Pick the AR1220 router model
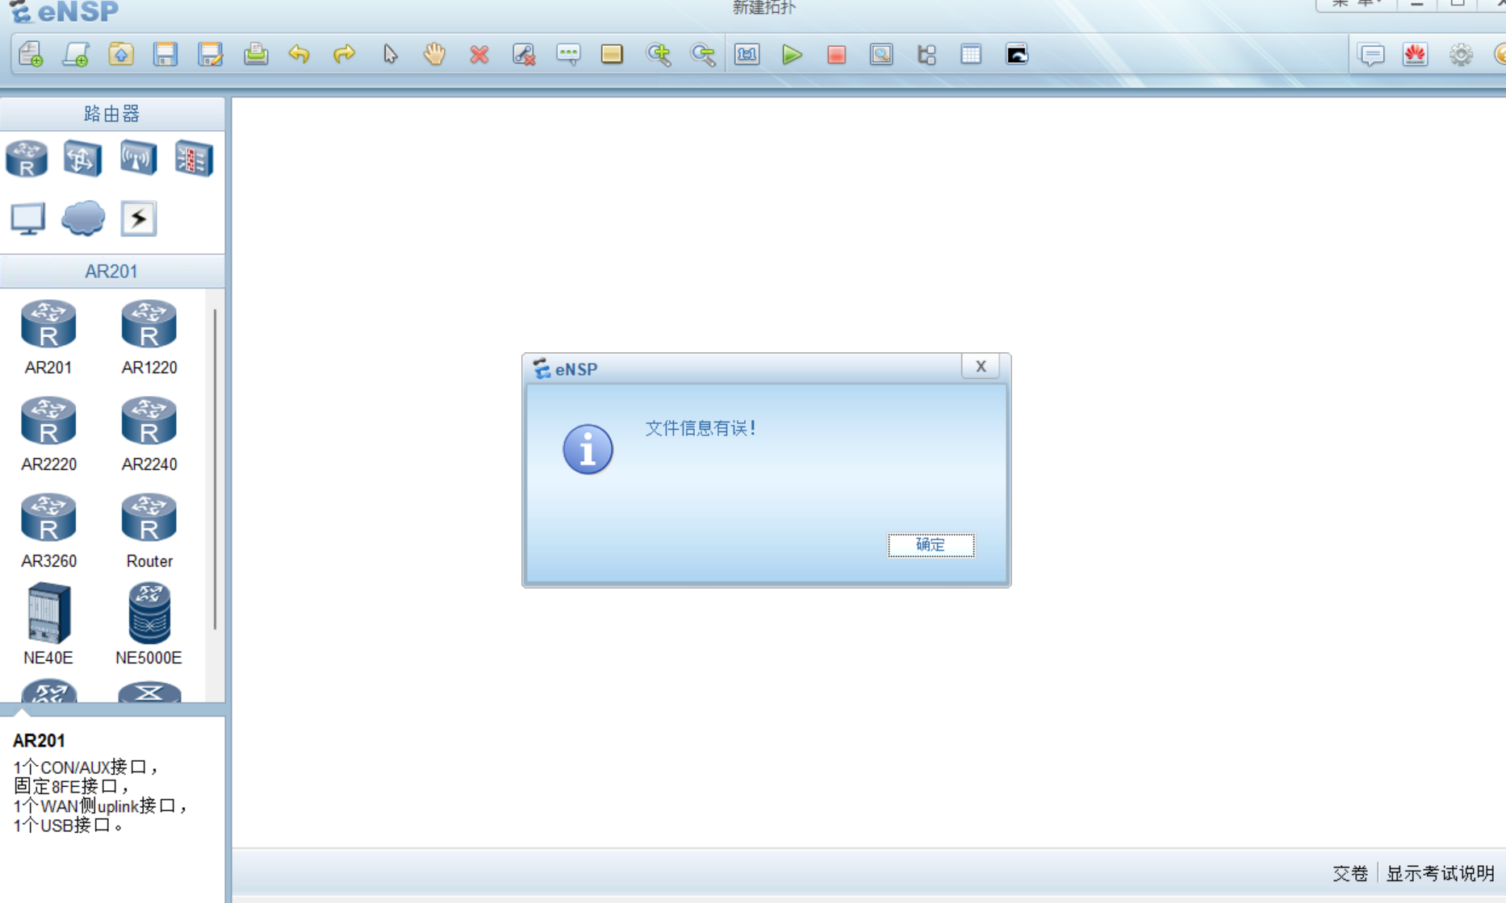1506x903 pixels. click(149, 338)
